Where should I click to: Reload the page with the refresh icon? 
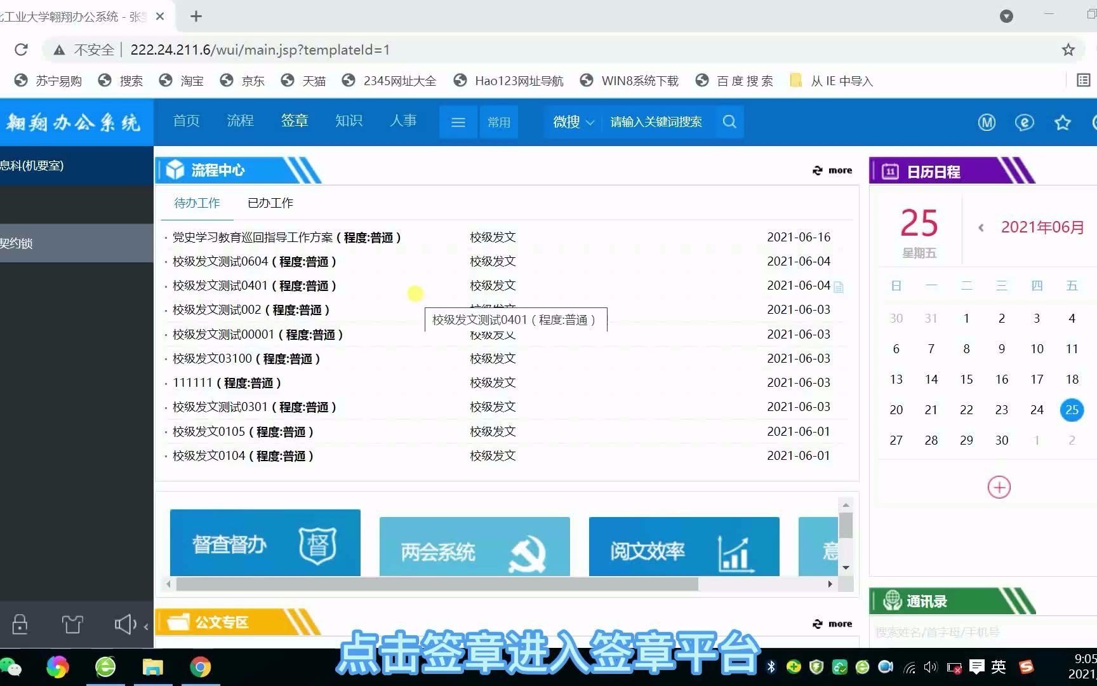(x=21, y=50)
